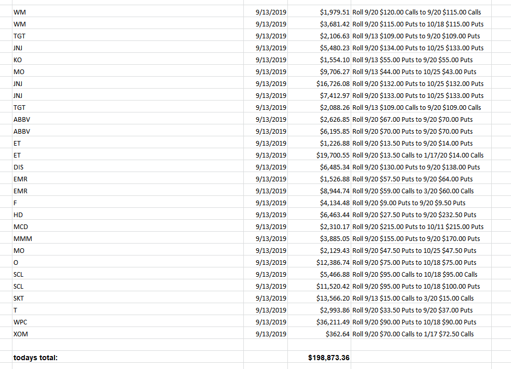Viewport: 511px width, 369px height.
Task: Click the first WM ticker cell
Action: [x=128, y=12]
